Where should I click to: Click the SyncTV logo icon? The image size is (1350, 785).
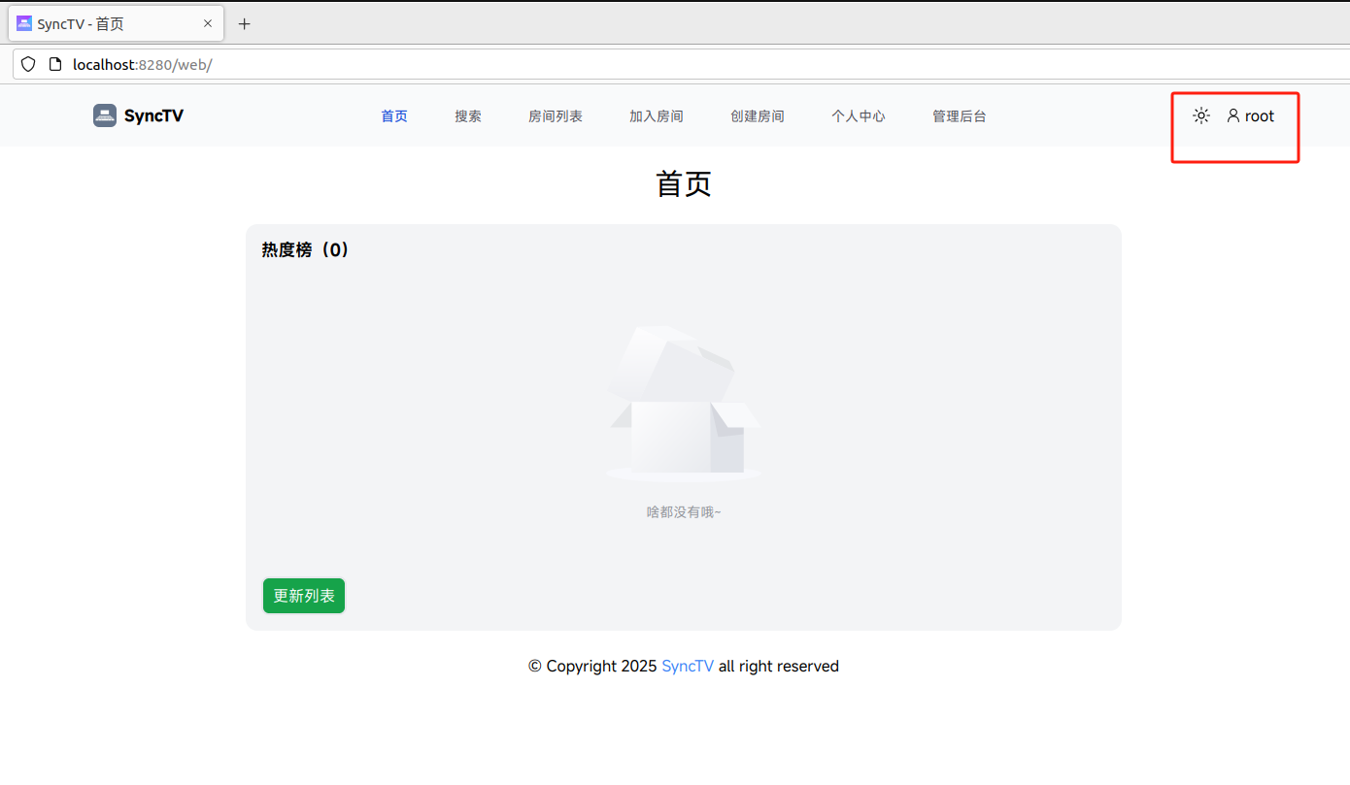(104, 115)
